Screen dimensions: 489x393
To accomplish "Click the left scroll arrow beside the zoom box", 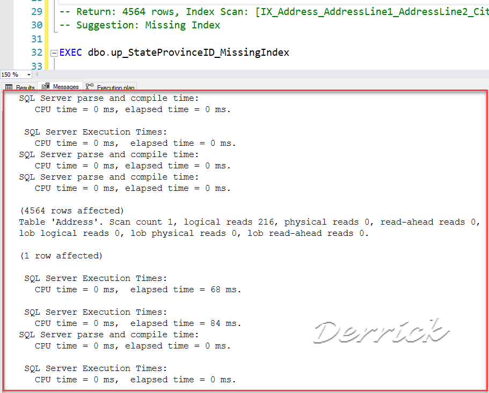I will 37,75.
